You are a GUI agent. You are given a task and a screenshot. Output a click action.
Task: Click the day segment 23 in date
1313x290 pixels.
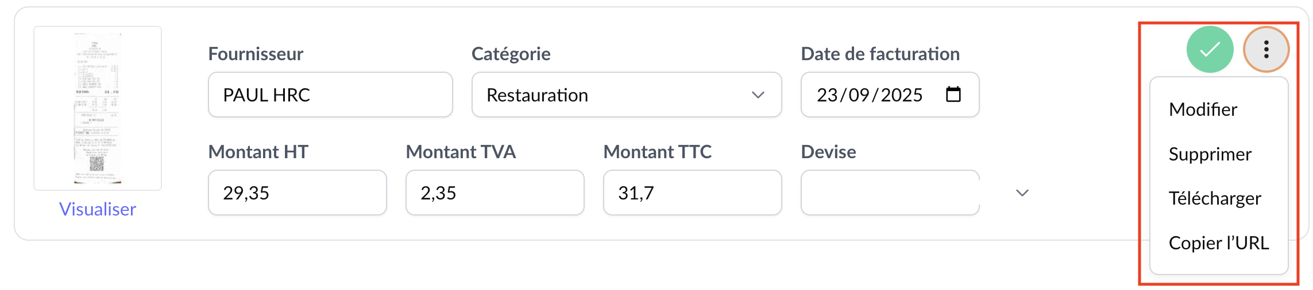(x=827, y=95)
